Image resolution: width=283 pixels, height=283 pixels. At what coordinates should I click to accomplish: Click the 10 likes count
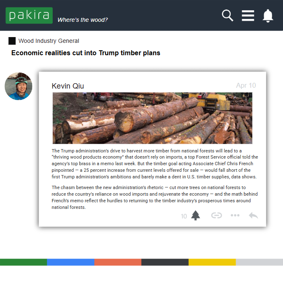184,216
